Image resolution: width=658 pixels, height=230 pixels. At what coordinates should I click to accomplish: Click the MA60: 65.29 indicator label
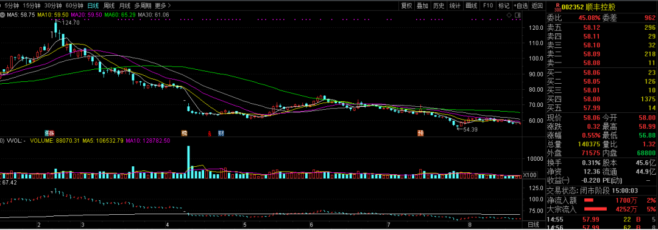pos(121,15)
